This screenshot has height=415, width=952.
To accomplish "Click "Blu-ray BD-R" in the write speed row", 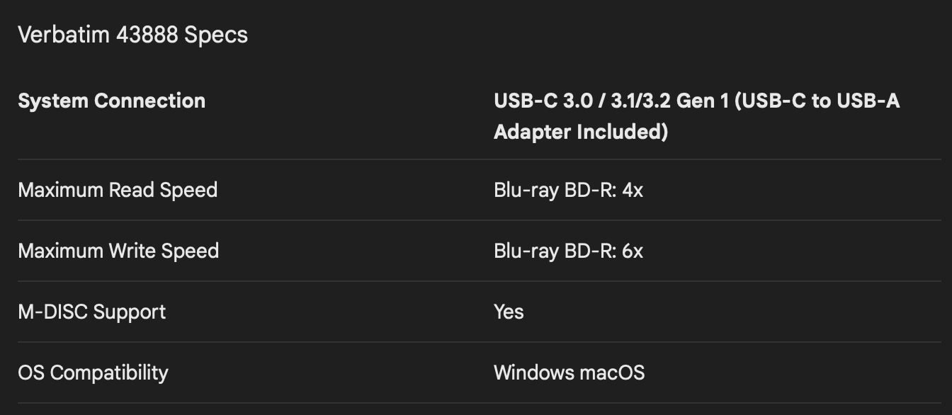I will click(554, 251).
